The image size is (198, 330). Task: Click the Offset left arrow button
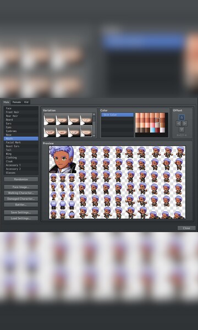pos(178,123)
